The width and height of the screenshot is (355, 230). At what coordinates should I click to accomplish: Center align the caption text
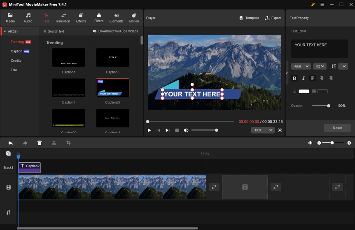322,78
